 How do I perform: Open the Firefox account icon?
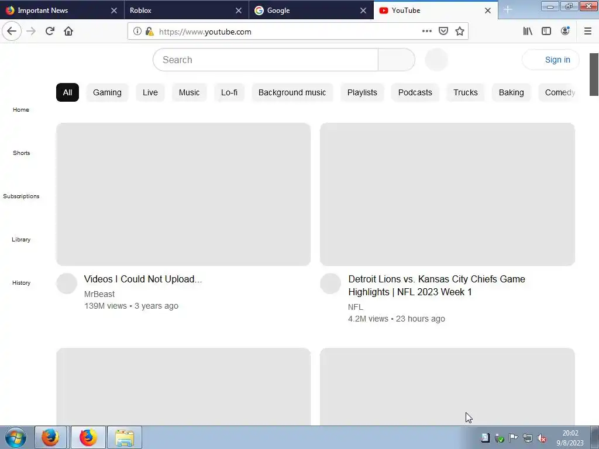click(565, 32)
